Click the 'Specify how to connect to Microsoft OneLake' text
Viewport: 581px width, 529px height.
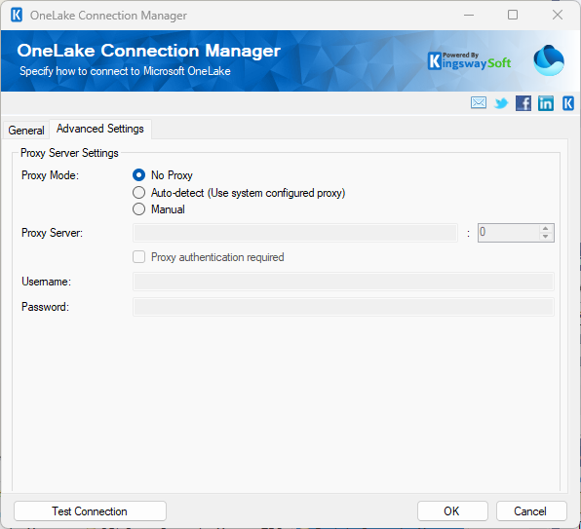point(125,71)
